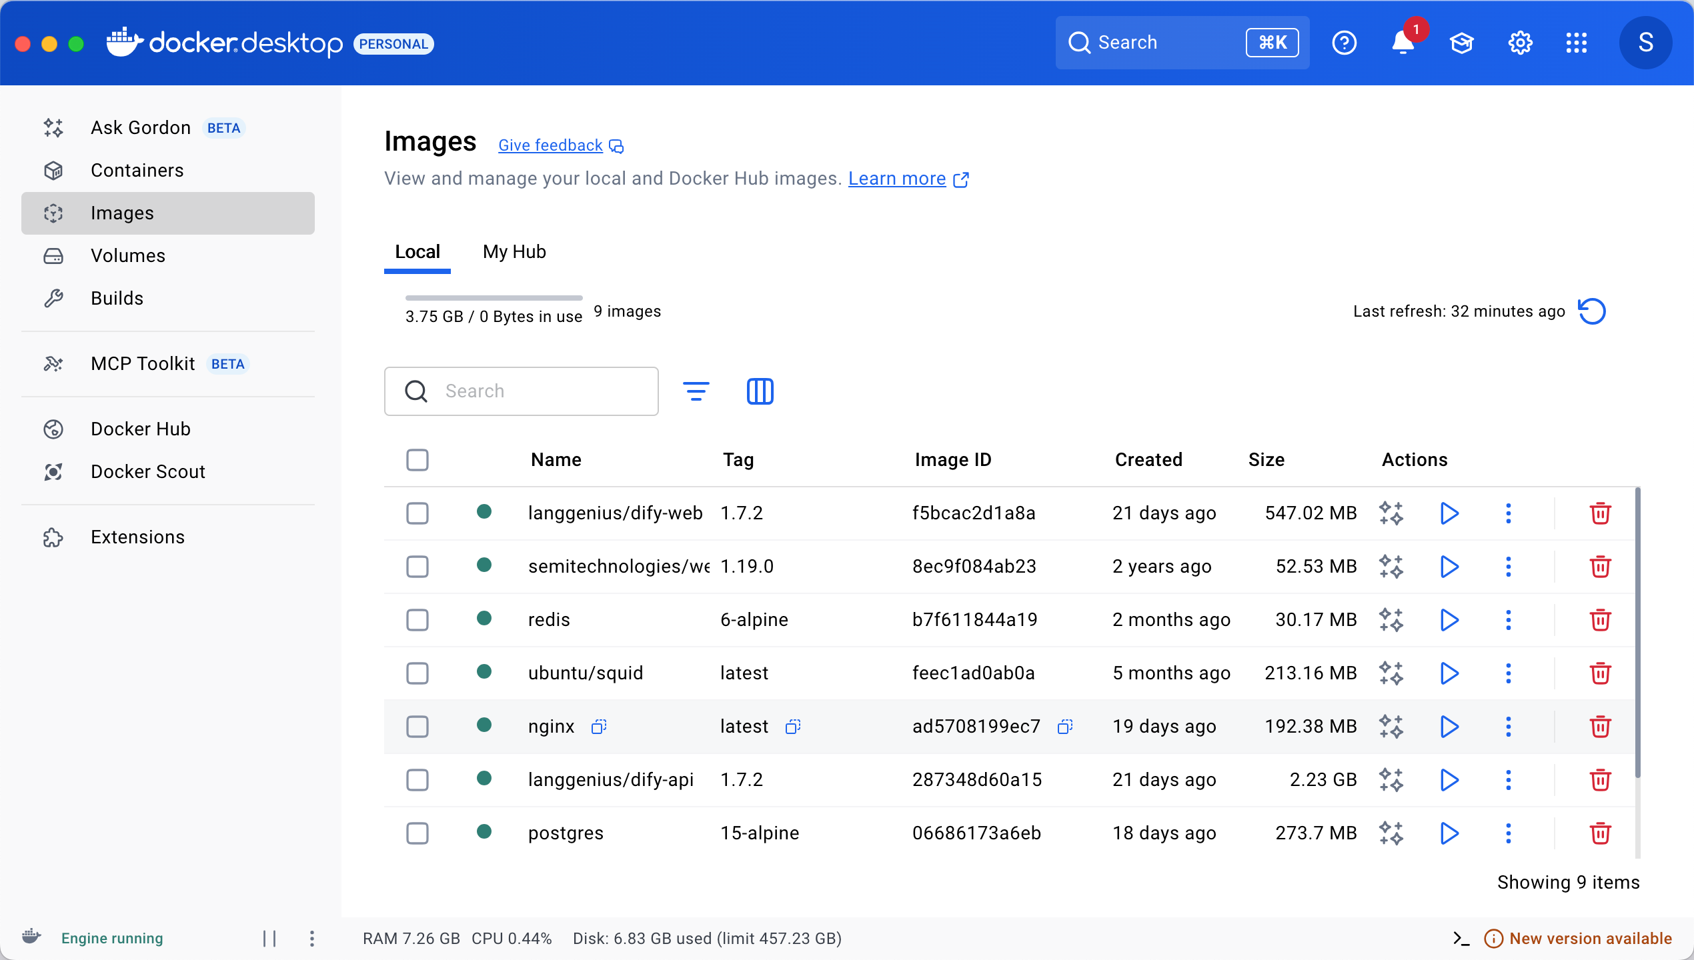Select the redis row checkbox
Screen dimensions: 1694x960
[417, 620]
